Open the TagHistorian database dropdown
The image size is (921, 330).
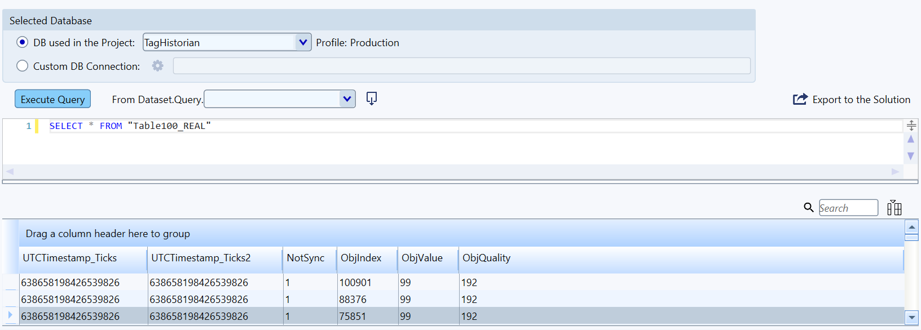303,42
